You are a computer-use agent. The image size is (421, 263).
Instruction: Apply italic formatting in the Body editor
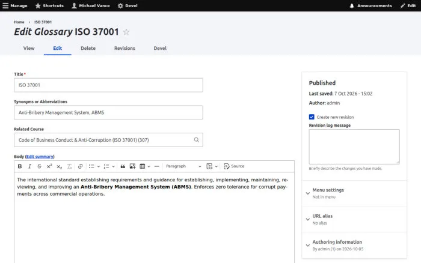[x=29, y=166]
